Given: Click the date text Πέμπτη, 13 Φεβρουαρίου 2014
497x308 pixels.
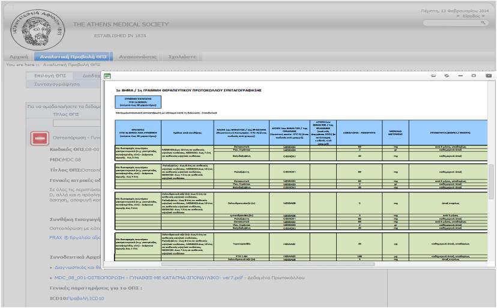Looking at the screenshot, I should pyautogui.click(x=455, y=11).
